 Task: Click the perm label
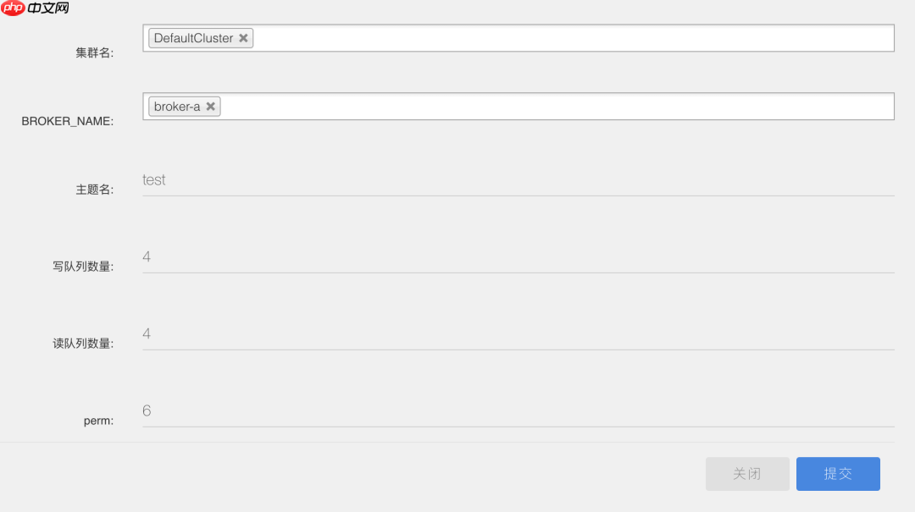[98, 421]
